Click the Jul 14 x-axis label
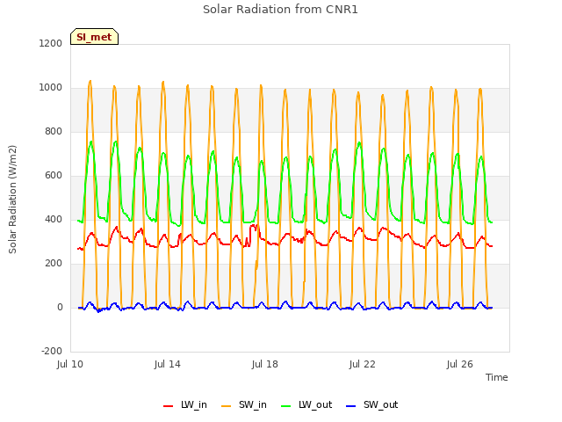The image size is (562, 422). (168, 364)
